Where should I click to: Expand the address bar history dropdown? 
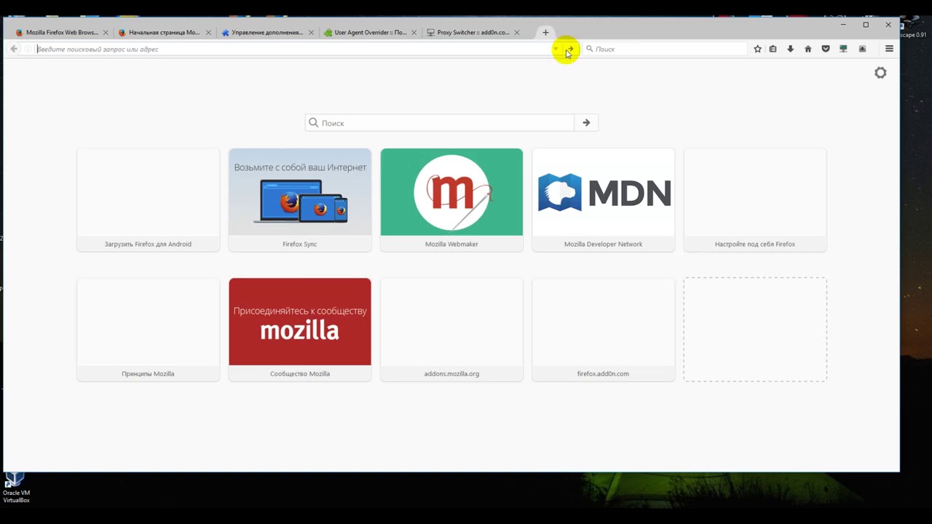556,49
